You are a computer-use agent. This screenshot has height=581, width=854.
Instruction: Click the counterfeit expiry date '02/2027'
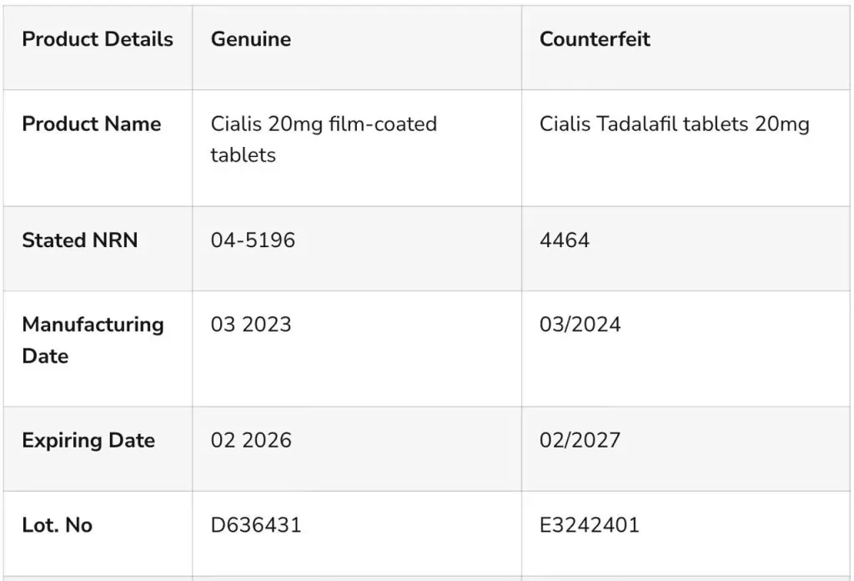coord(580,441)
